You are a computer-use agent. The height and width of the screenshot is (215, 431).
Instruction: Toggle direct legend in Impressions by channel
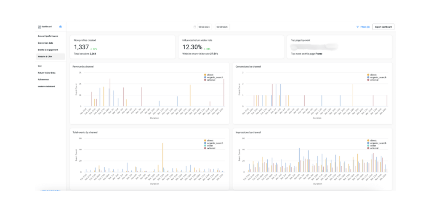pos(372,140)
